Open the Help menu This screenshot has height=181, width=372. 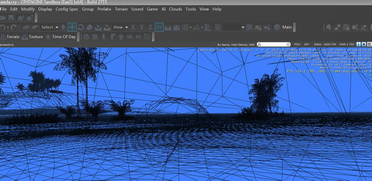(217, 9)
